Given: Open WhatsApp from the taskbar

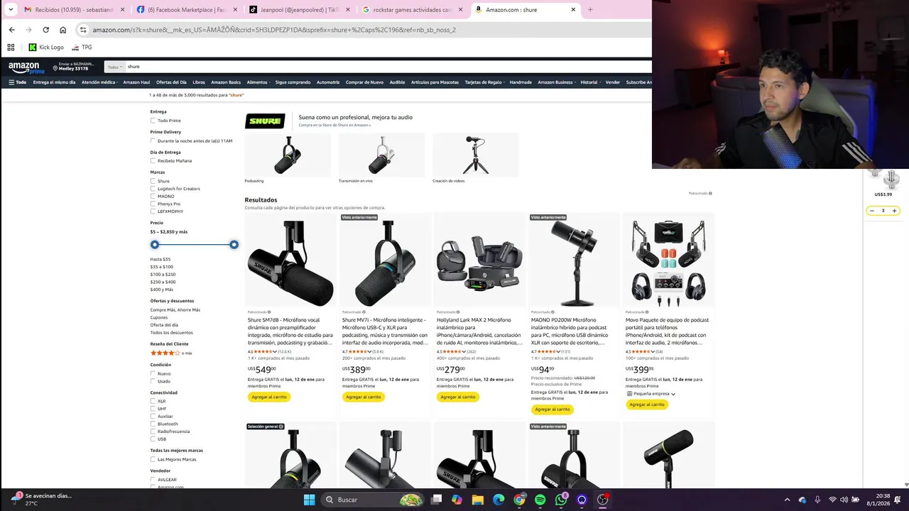Looking at the screenshot, I should click(x=561, y=500).
